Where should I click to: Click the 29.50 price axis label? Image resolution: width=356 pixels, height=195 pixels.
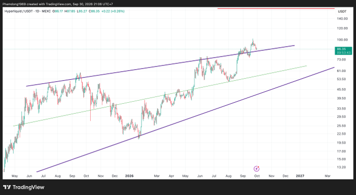[x=341, y=117]
